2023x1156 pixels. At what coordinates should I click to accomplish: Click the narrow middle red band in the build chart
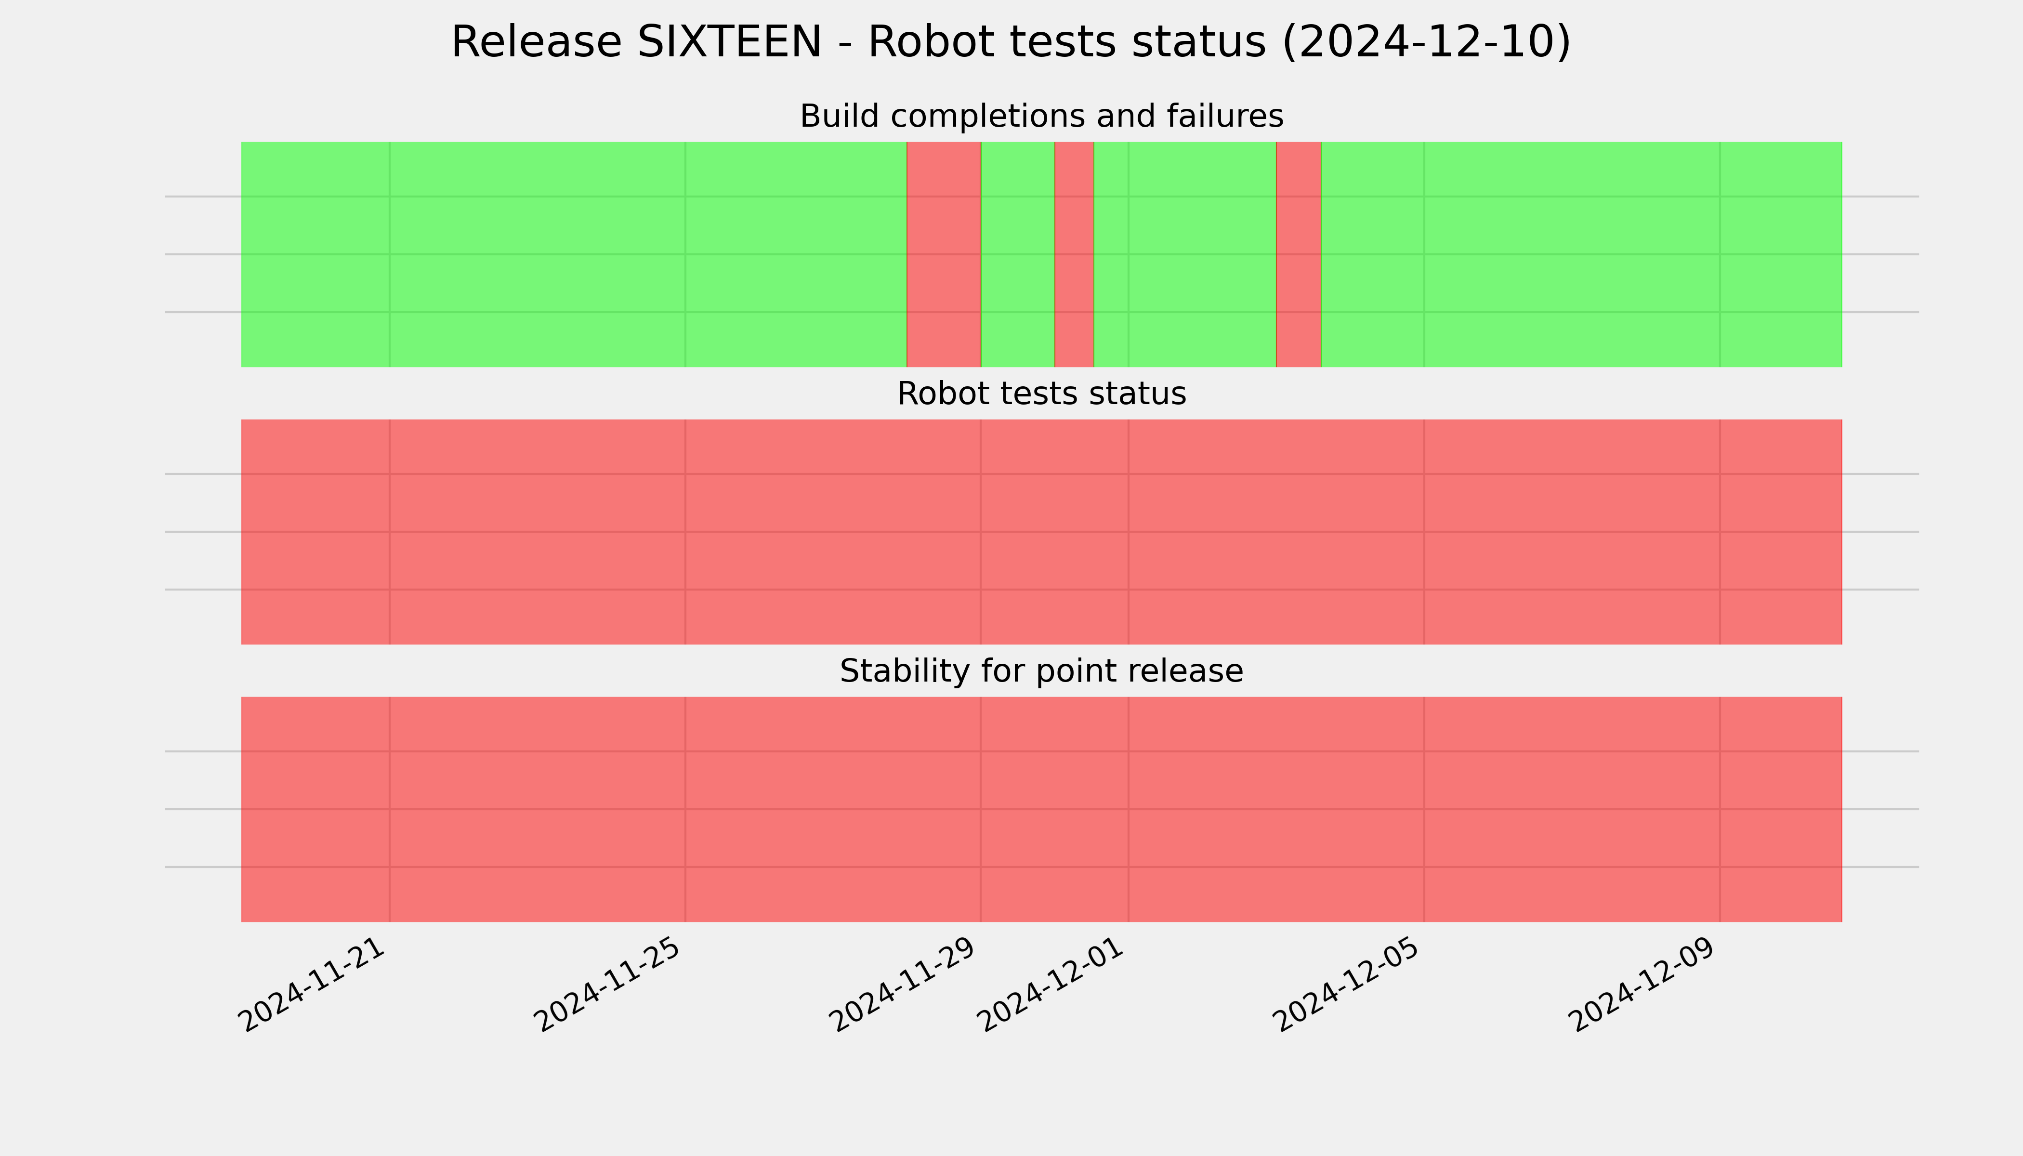1074,254
